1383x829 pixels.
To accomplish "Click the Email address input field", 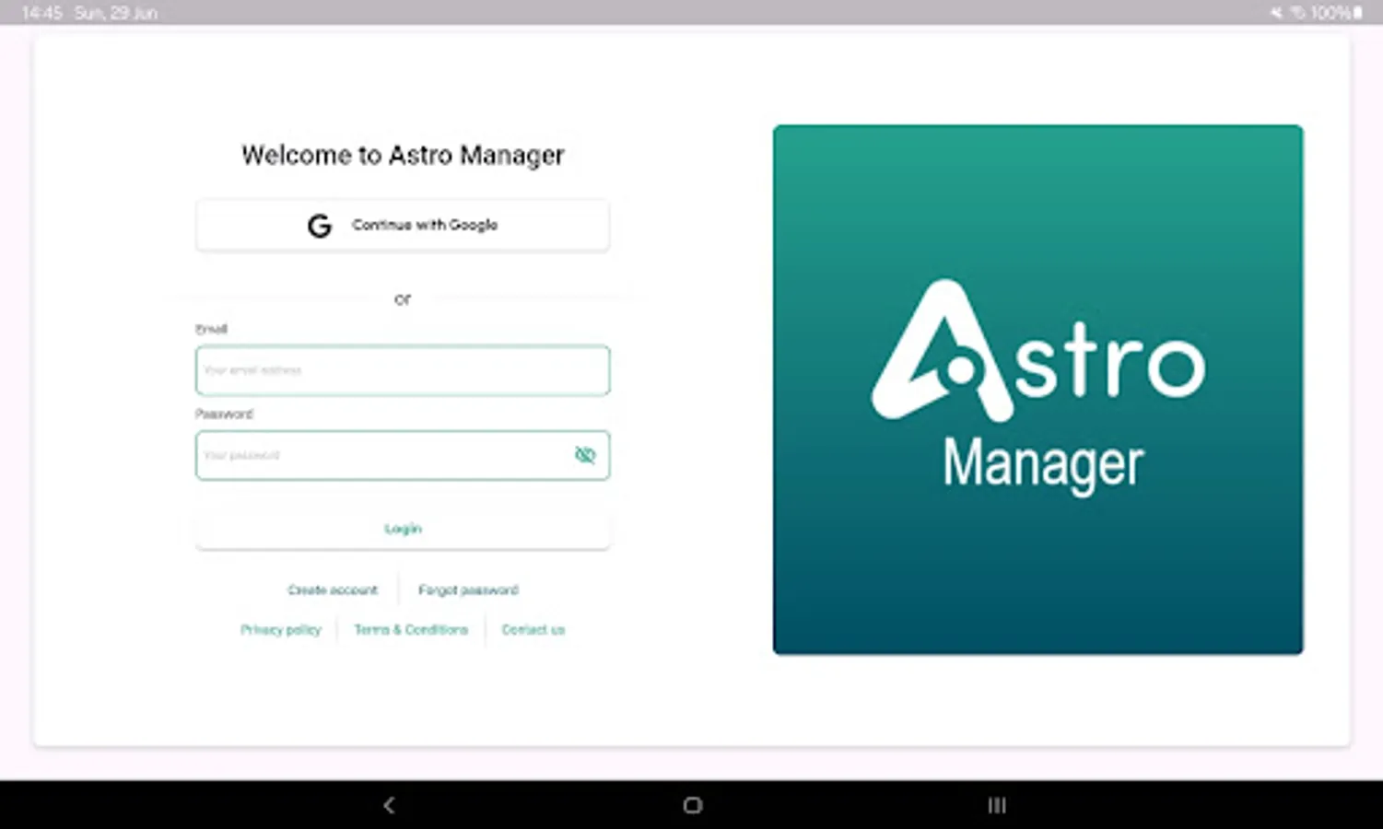I will pyautogui.click(x=403, y=370).
